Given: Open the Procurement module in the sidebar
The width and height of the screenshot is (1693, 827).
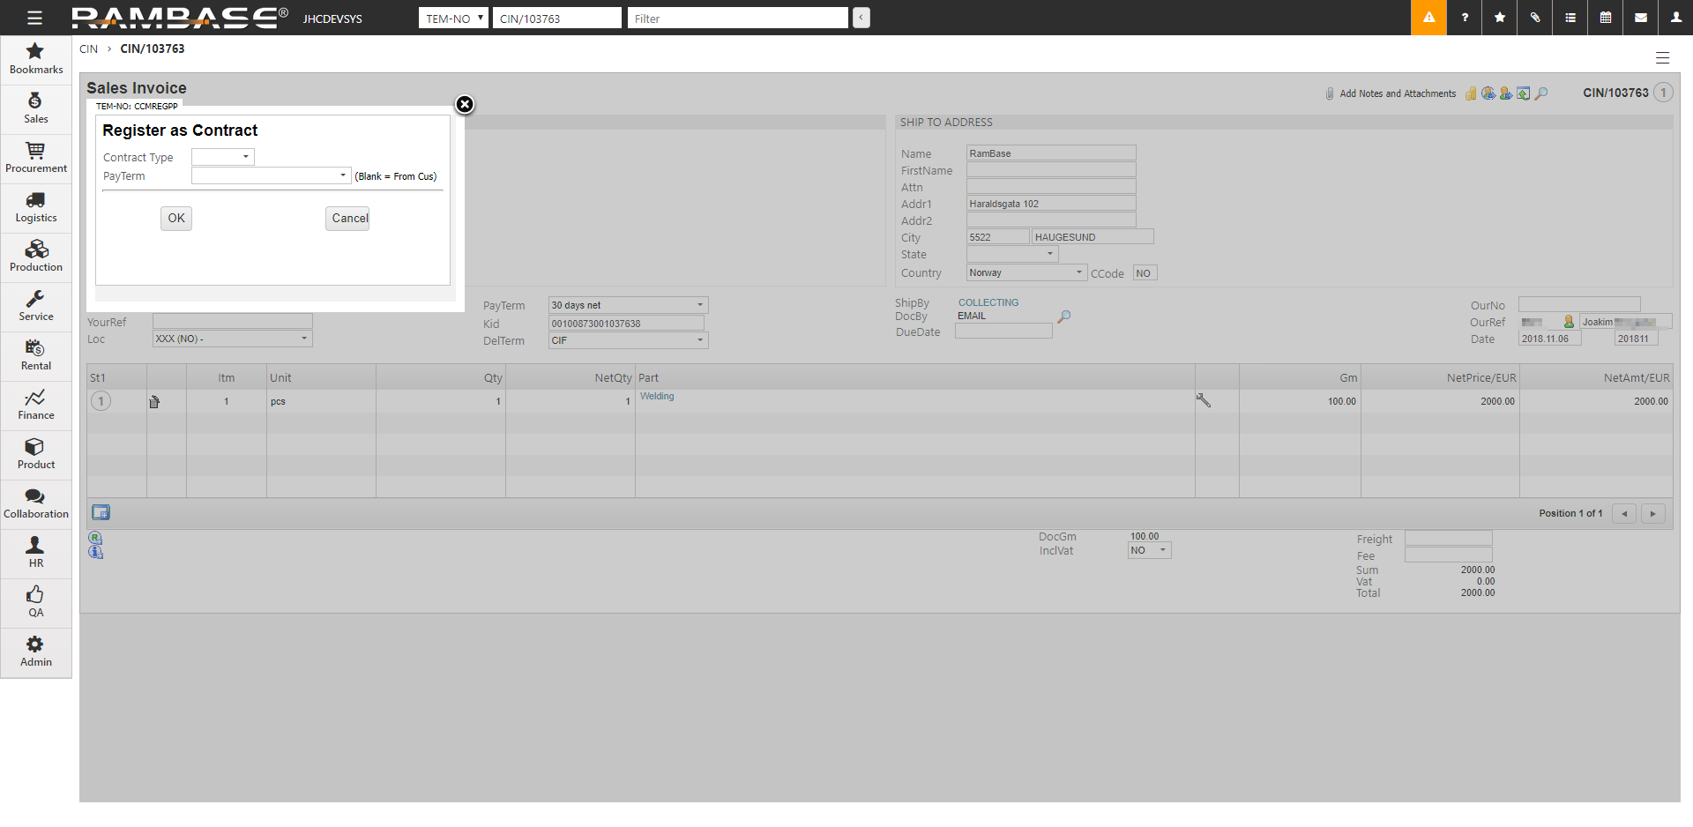Looking at the screenshot, I should tap(36, 159).
